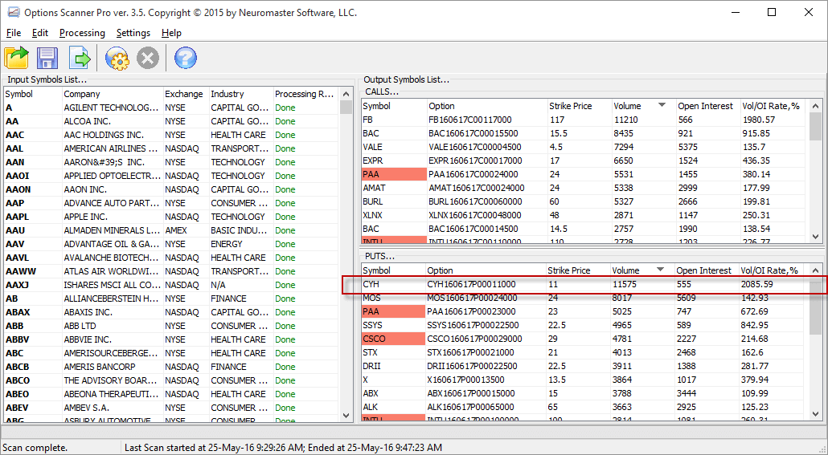This screenshot has width=828, height=455.
Task: Select the ALK put row
Action: tap(584, 407)
